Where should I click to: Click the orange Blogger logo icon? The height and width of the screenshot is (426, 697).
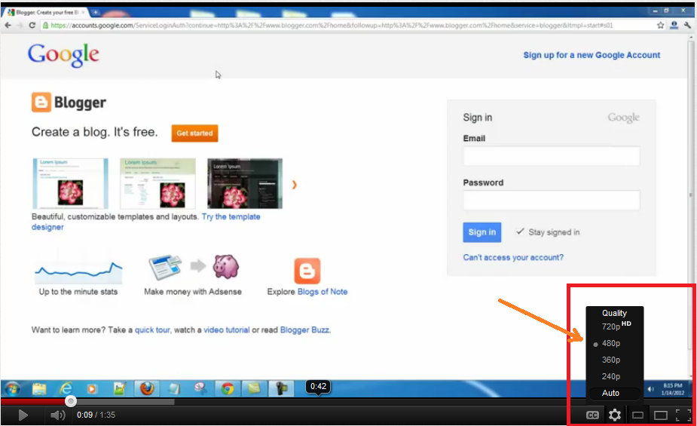point(41,103)
